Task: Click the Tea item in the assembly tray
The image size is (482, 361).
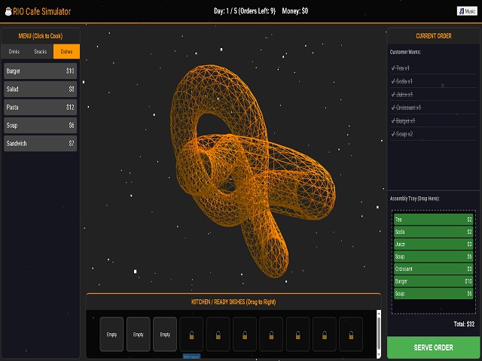Action: tap(433, 220)
